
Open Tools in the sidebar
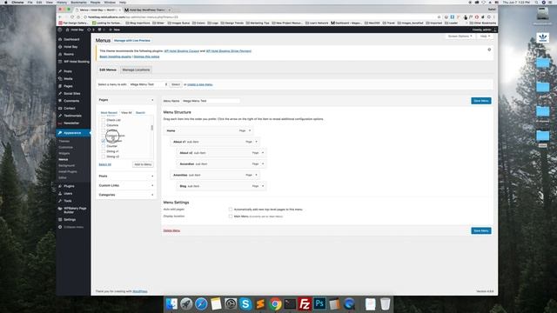pyautogui.click(x=68, y=201)
